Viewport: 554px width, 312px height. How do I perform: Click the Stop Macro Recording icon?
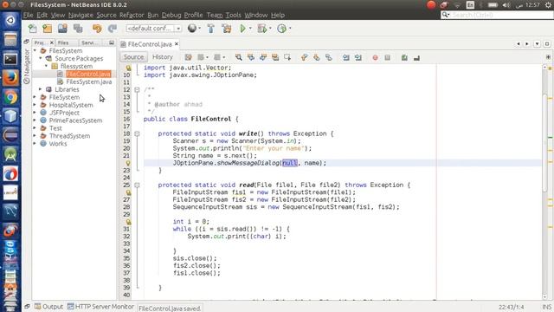pos(387,57)
